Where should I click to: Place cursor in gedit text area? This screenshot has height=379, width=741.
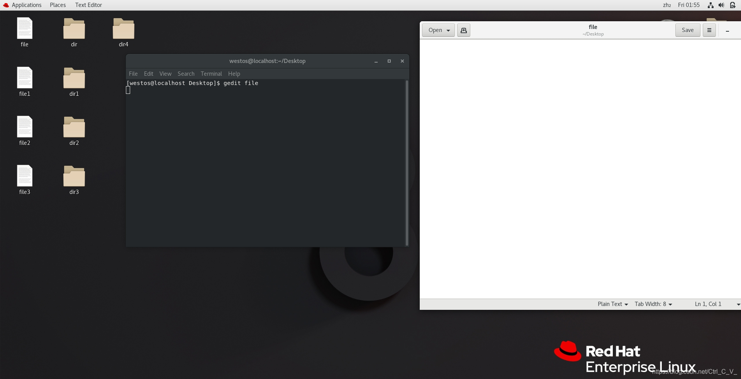click(580, 169)
